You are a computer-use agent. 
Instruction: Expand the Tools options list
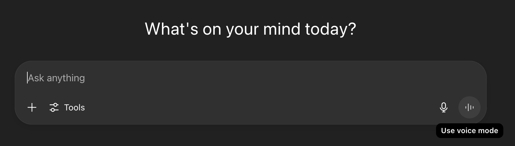click(67, 107)
